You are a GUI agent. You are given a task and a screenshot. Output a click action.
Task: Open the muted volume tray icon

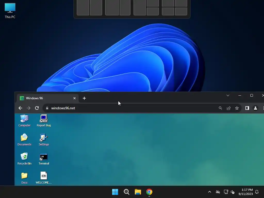coord(233,192)
